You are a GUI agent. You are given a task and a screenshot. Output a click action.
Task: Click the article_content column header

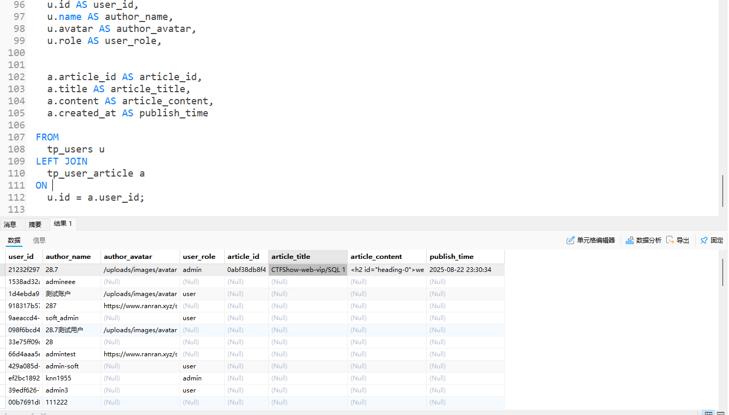376,257
